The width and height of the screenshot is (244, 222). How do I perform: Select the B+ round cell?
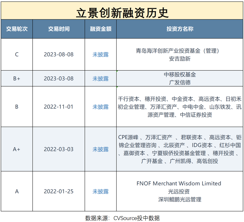pos(17,79)
